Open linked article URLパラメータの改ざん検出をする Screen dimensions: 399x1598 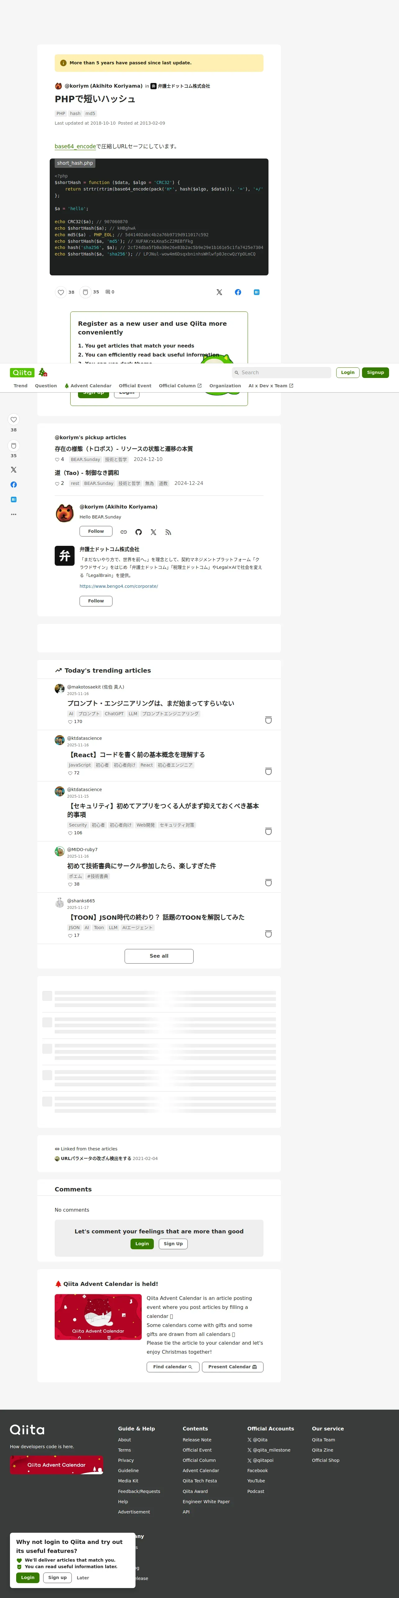(x=96, y=1159)
